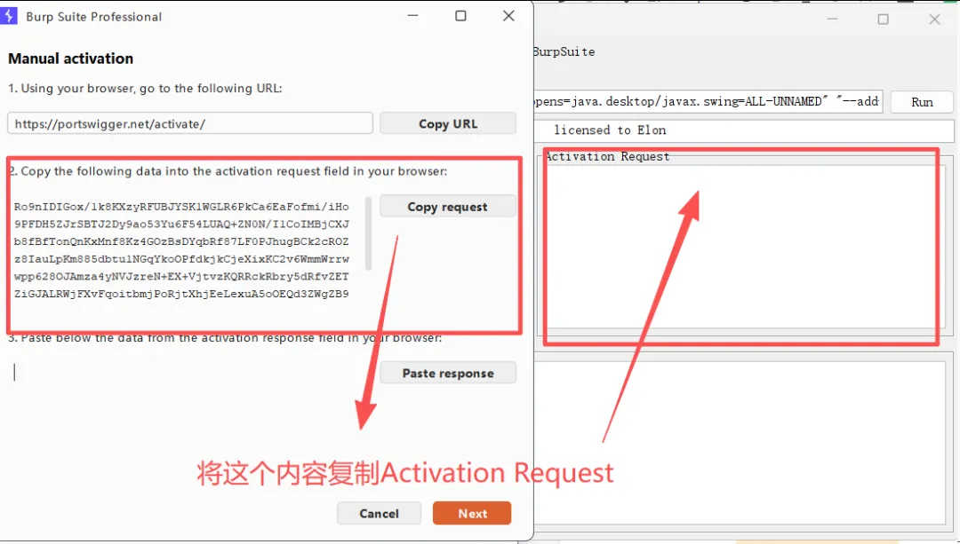Minimize the Burp Suite Professional dialog
Screen dimensions: 960x544
(x=413, y=16)
